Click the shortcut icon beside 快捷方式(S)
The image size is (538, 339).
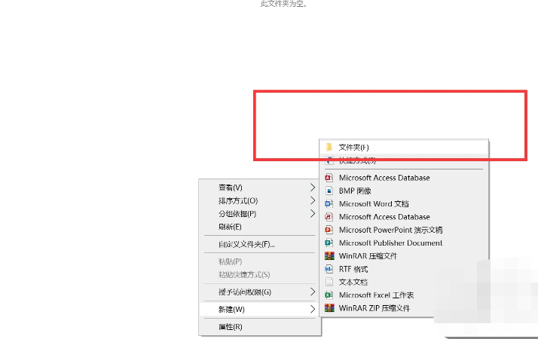click(x=329, y=160)
